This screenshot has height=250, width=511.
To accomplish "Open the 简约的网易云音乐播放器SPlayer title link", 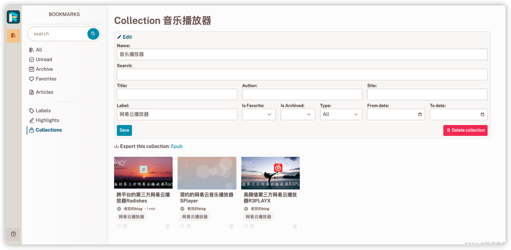I will coord(207,198).
